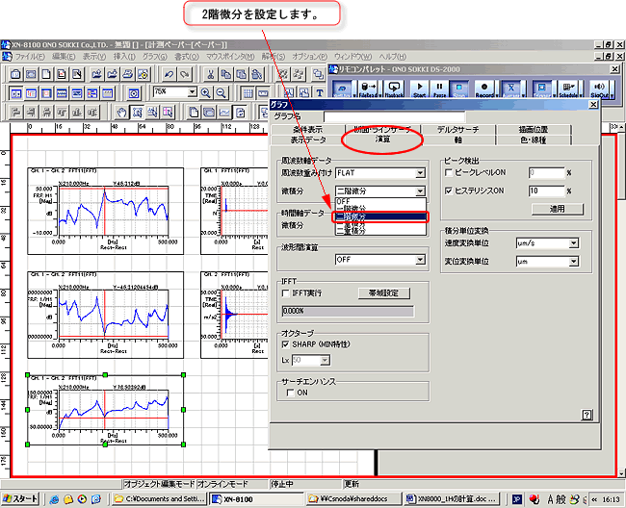Click the スタート start button
The height and width of the screenshot is (508, 626).
pyautogui.click(x=20, y=498)
